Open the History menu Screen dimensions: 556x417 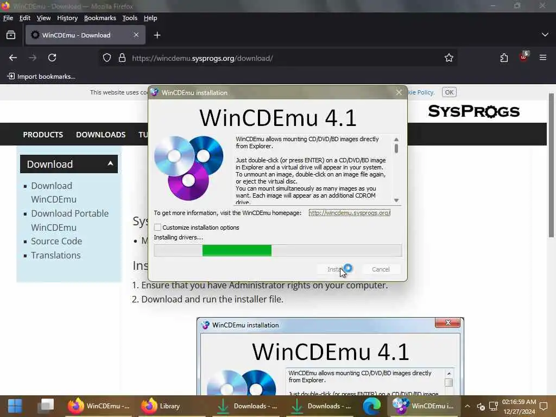pos(67,18)
